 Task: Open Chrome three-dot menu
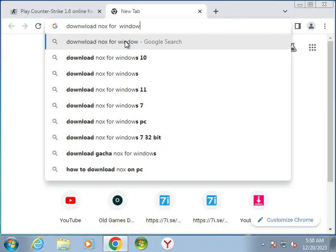(x=325, y=26)
